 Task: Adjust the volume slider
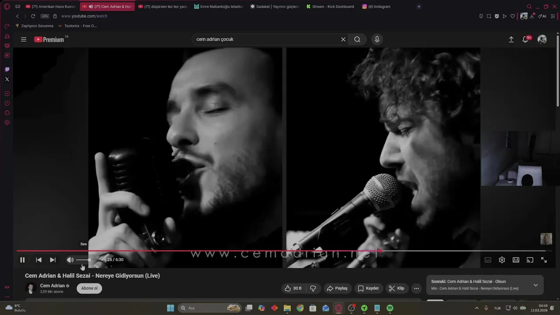84,260
